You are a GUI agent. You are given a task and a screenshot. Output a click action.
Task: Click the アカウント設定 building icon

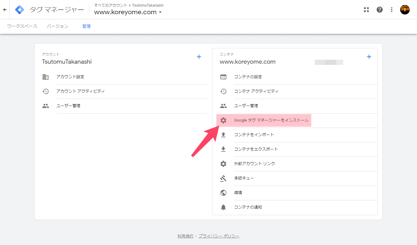[45, 77]
